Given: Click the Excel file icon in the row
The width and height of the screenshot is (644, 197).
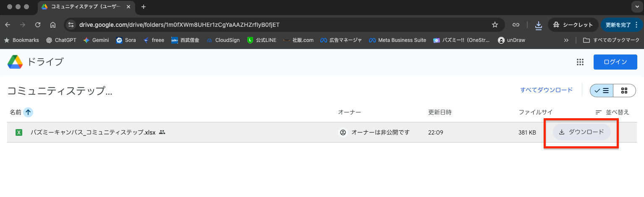Looking at the screenshot, I should click(x=19, y=132).
